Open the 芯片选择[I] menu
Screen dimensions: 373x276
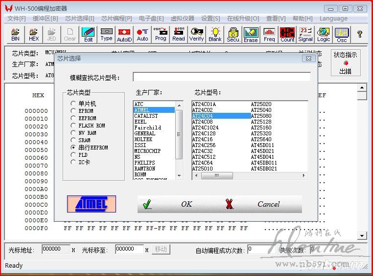[79, 19]
